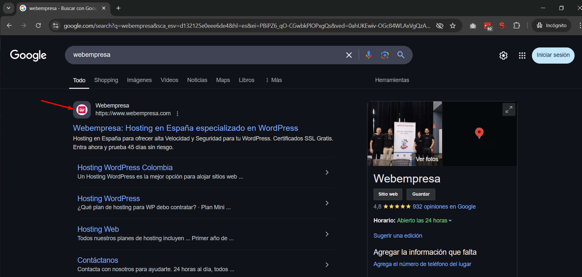Switch to the Libros tab

247,80
